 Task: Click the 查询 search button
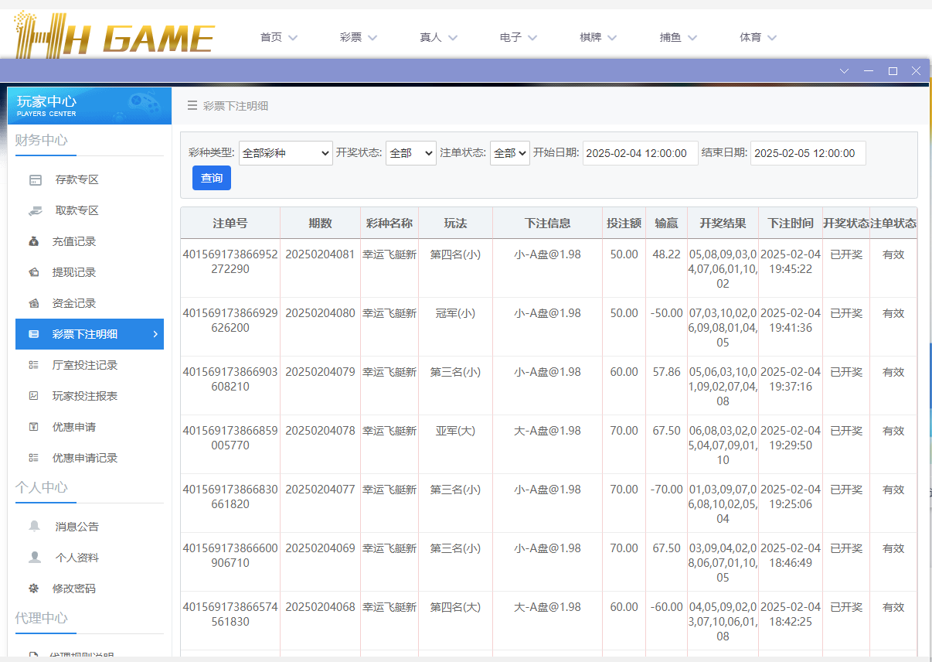click(x=211, y=178)
